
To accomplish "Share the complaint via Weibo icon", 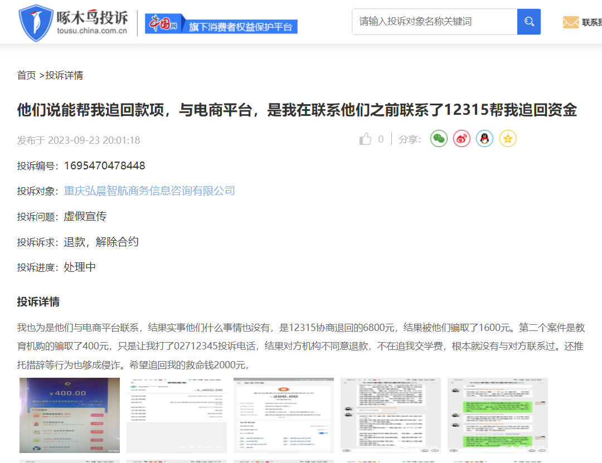I will coord(462,139).
